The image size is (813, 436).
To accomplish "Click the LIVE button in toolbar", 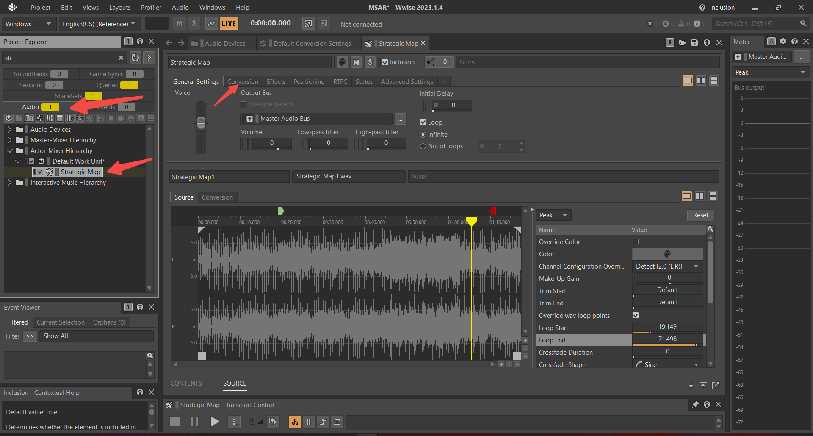I will [229, 24].
